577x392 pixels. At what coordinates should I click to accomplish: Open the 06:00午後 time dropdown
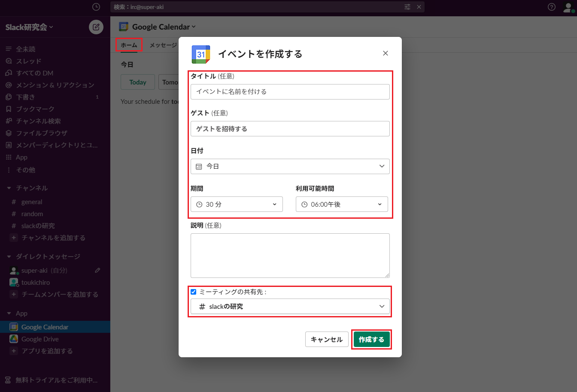tap(342, 205)
